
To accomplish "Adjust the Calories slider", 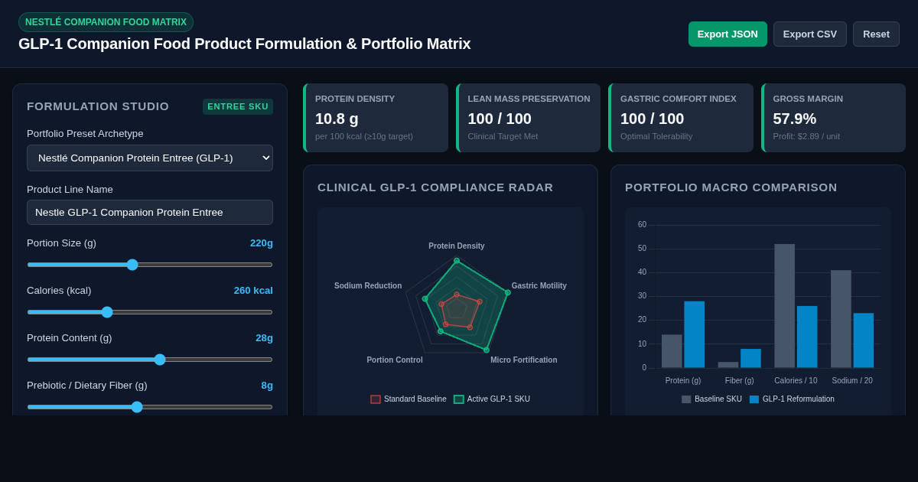I will [x=150, y=312].
